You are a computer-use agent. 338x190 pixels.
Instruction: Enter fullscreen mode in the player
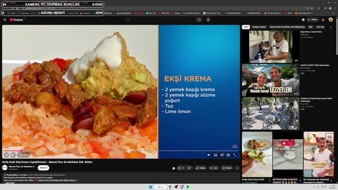pyautogui.click(x=234, y=155)
